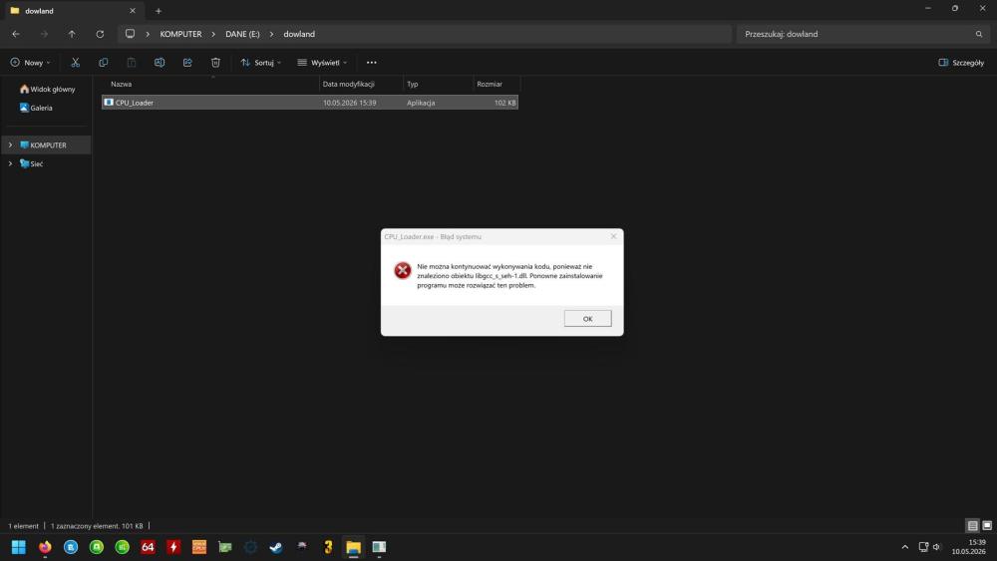Refresh the folder view
Viewport: 997px width, 561px height.
pyautogui.click(x=100, y=34)
